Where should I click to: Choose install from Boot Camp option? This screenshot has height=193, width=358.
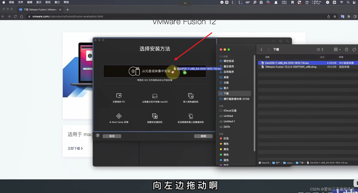119,118
